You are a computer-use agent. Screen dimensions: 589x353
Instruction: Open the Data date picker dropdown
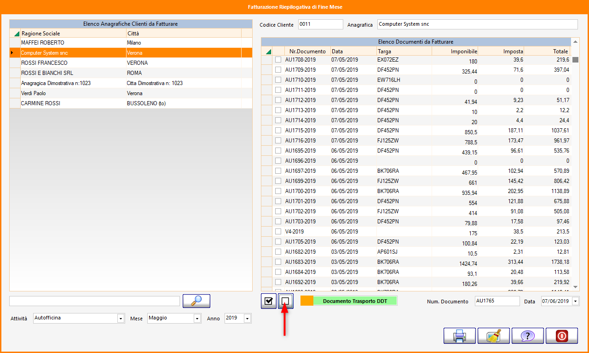click(x=576, y=301)
